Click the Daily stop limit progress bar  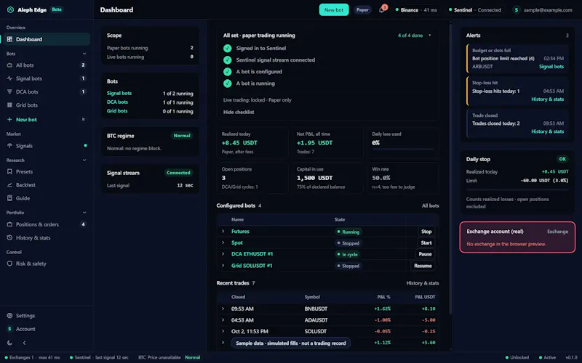pos(517,189)
